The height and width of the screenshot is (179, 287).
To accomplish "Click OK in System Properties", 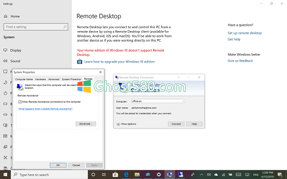I will click(x=58, y=165).
